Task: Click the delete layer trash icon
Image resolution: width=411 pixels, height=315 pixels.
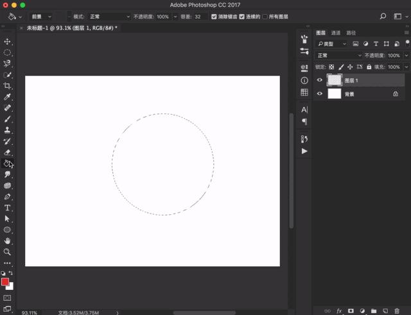Action: point(397,311)
